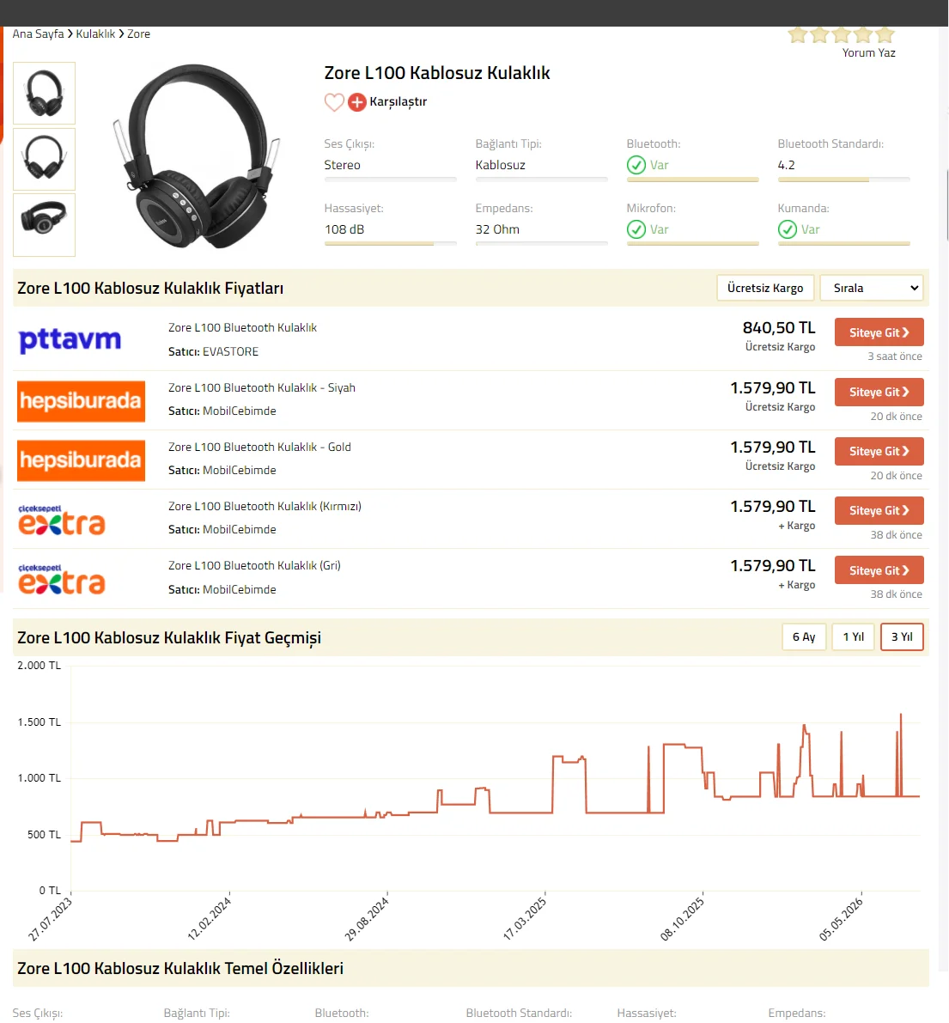Image resolution: width=949 pixels, height=1023 pixels.
Task: Switch price history to 3 Yıl
Action: (x=902, y=636)
